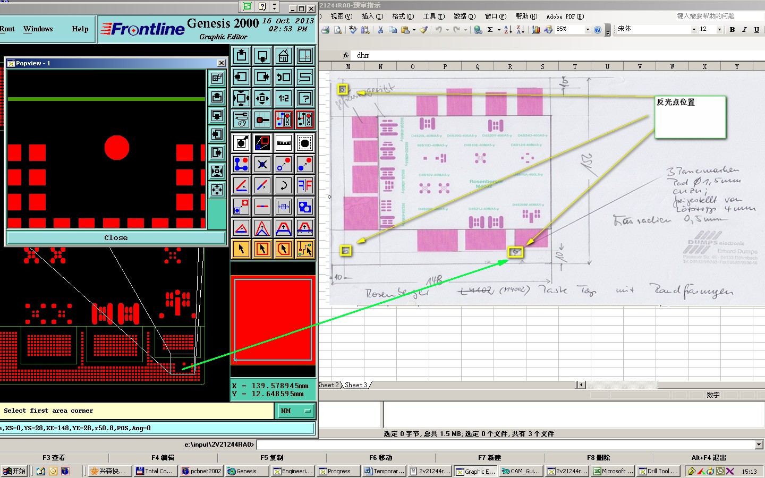Open the wrench and palette tools icon
The height and width of the screenshot is (478, 765).
point(241,119)
